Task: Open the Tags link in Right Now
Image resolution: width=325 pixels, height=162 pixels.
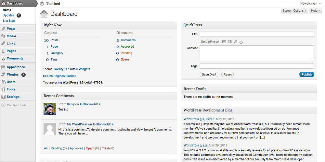Action: [x=54, y=60]
